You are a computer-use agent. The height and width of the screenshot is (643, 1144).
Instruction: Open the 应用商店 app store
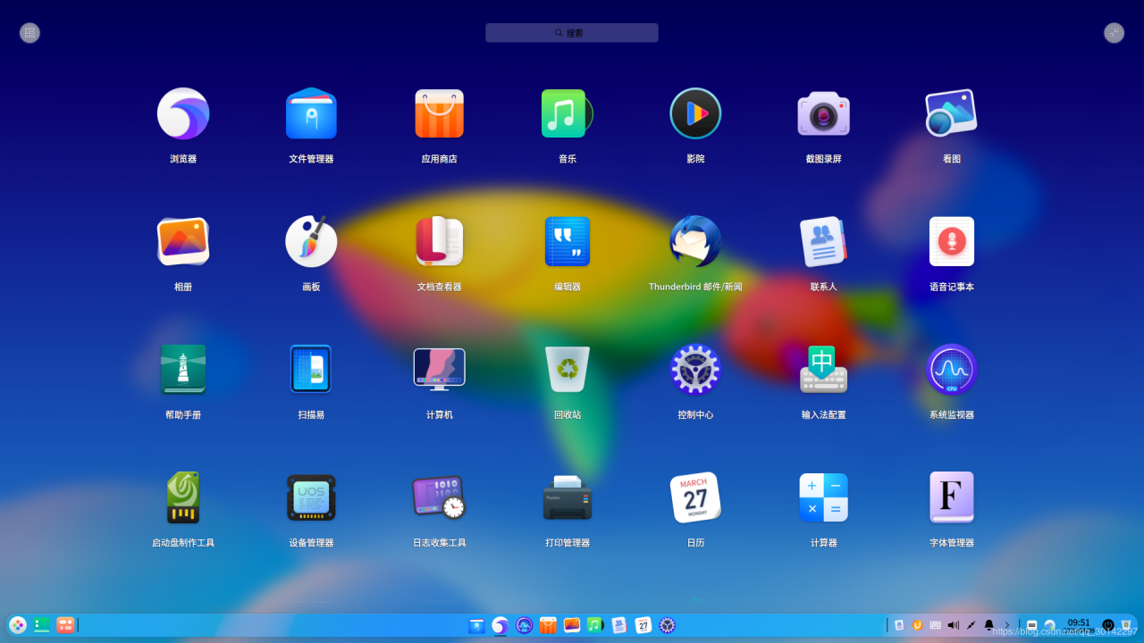pos(439,113)
